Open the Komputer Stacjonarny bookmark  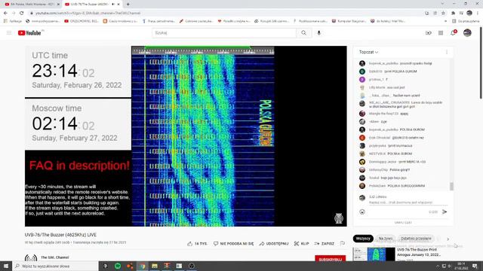(349, 21)
